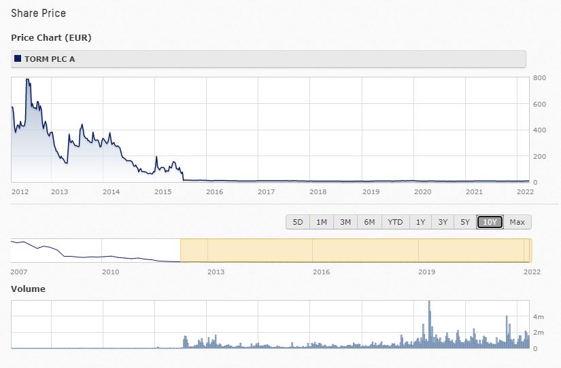Screen dimensions: 561x368
Task: Click left edge of yellow navigator selection
Action: click(x=181, y=250)
